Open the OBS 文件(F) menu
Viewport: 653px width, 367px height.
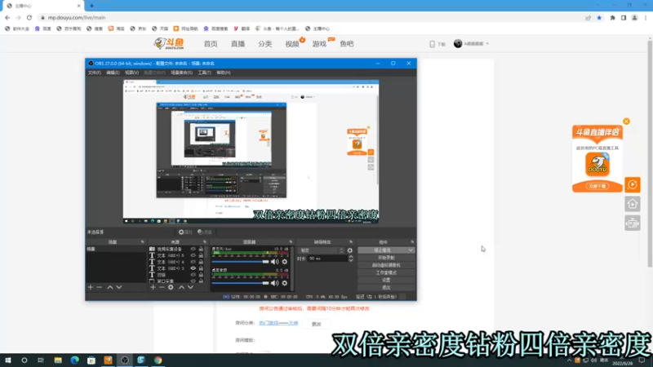coord(95,73)
